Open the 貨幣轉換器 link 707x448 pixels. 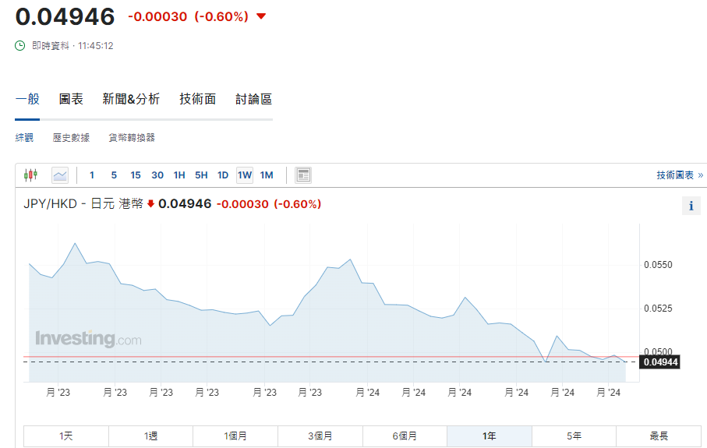(x=132, y=138)
